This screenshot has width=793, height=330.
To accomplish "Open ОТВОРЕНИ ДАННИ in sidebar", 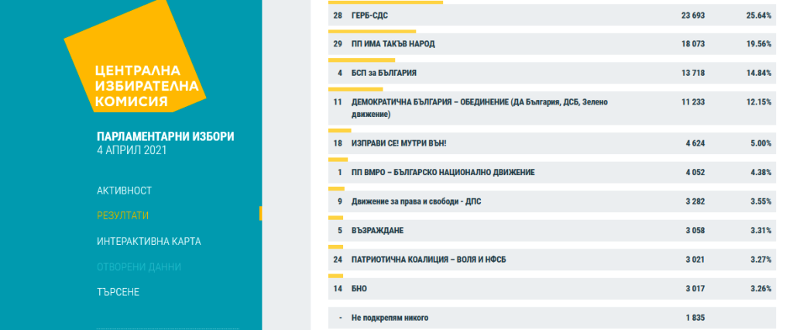I will [139, 266].
